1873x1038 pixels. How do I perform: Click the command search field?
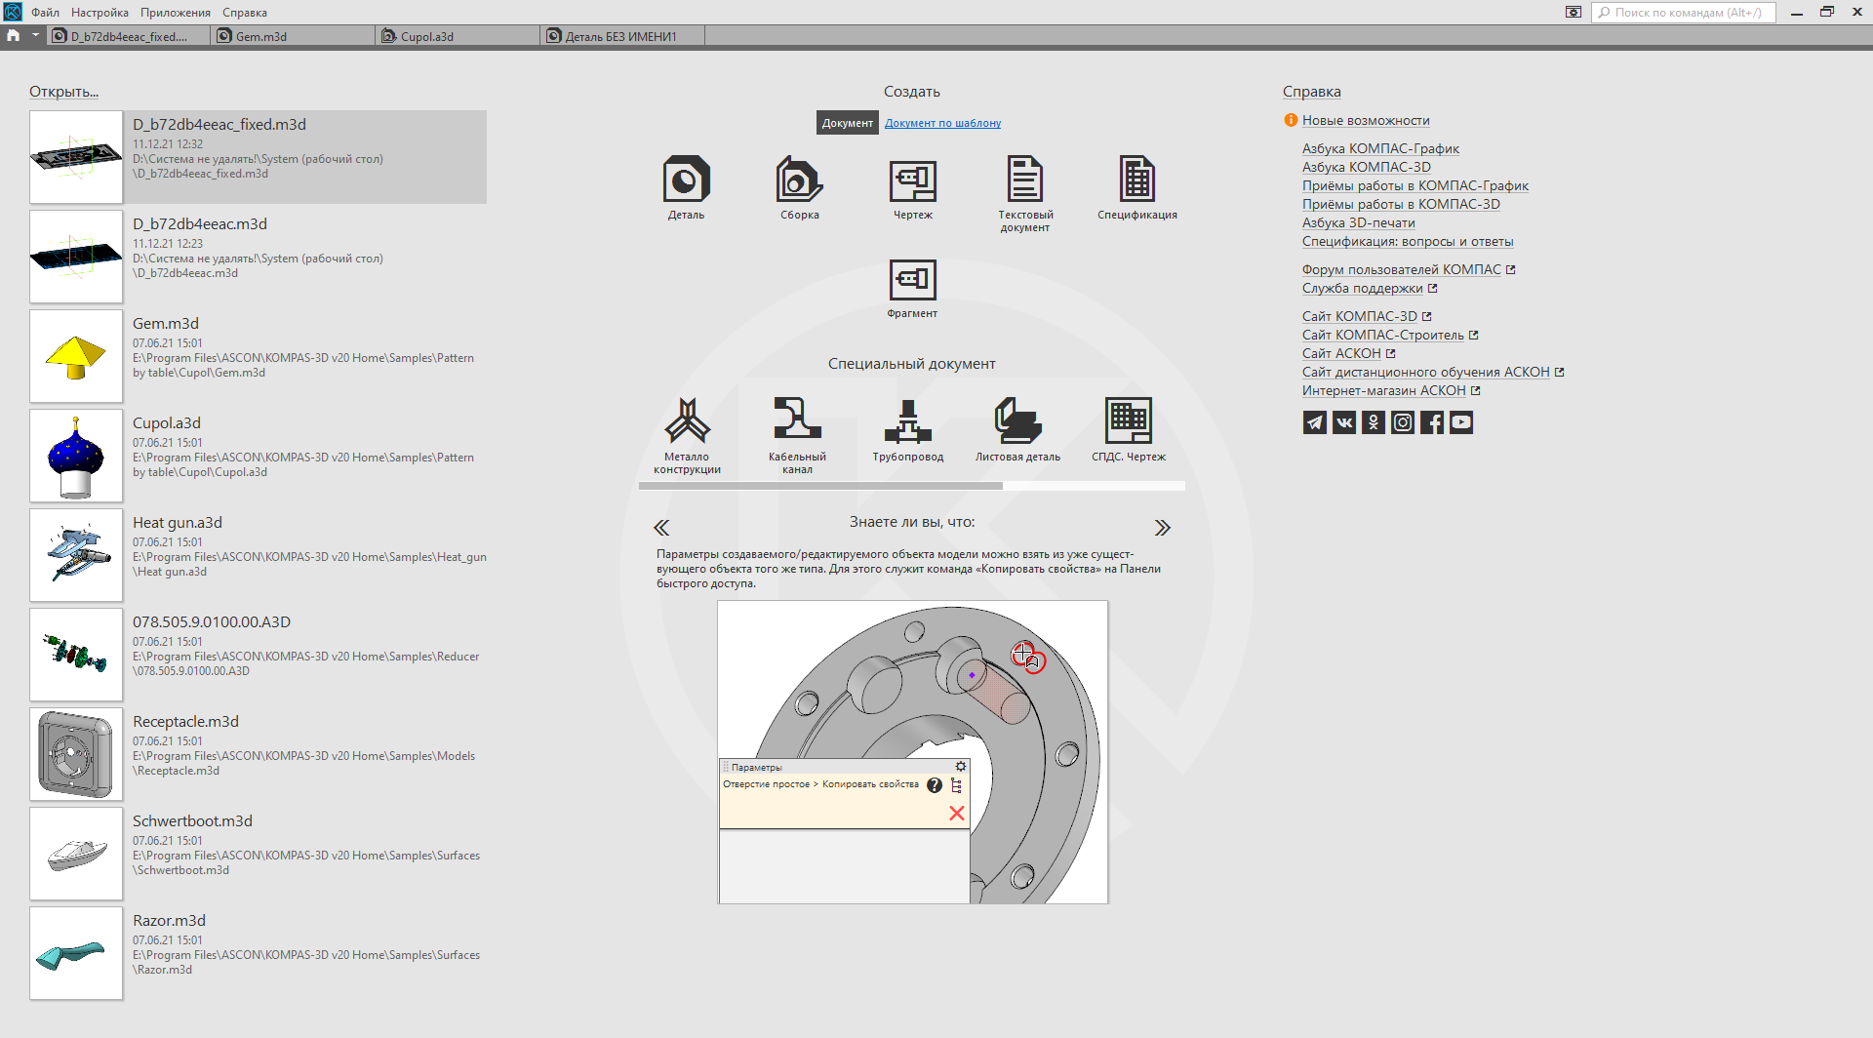[1684, 13]
